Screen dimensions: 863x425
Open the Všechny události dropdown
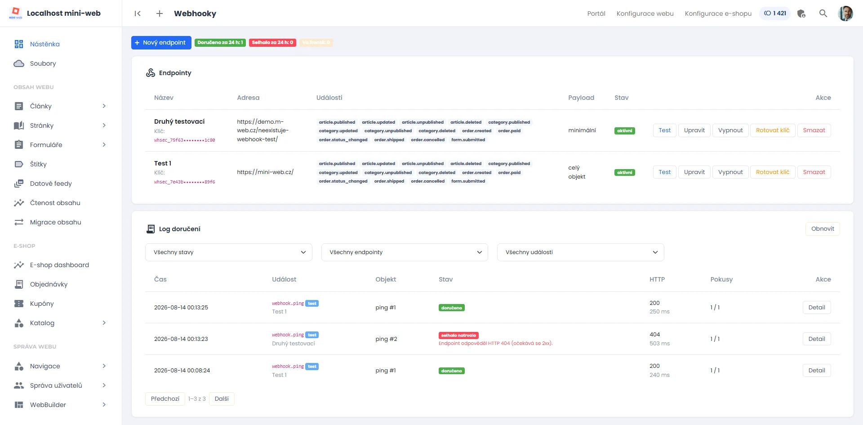[x=580, y=252]
